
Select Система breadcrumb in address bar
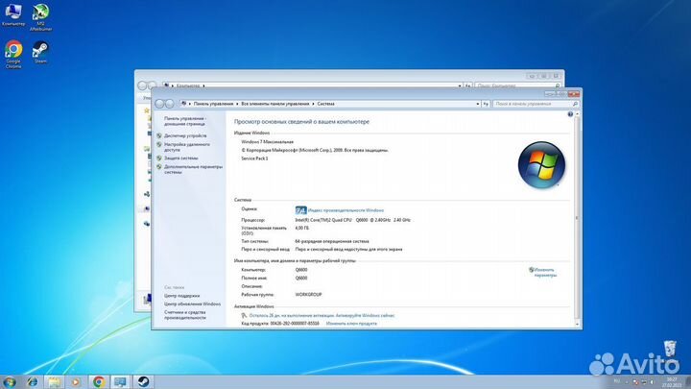pos(325,104)
